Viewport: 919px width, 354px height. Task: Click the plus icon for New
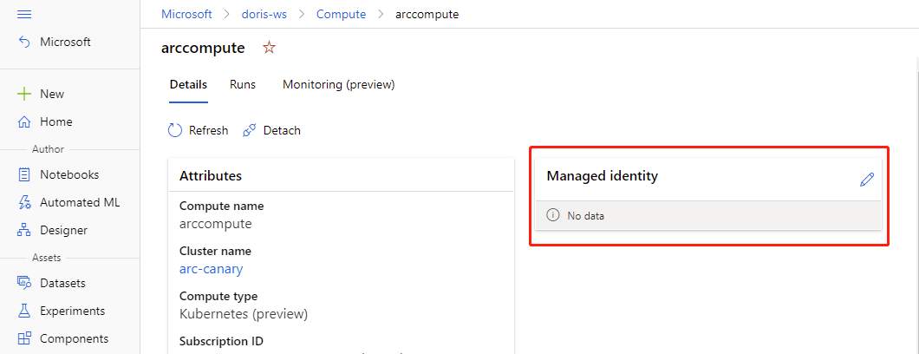coord(24,94)
